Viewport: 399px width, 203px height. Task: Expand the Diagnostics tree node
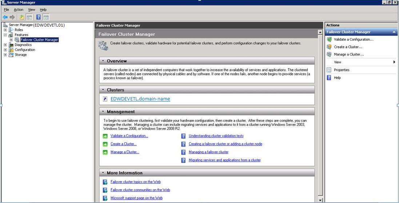pyautogui.click(x=5, y=45)
